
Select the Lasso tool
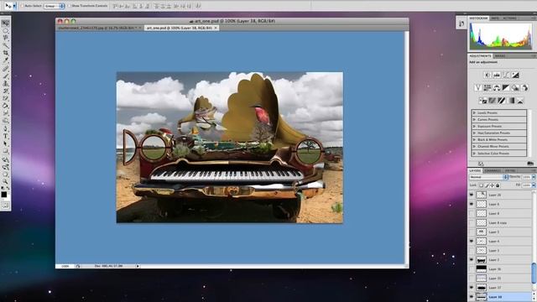pyautogui.click(x=6, y=38)
